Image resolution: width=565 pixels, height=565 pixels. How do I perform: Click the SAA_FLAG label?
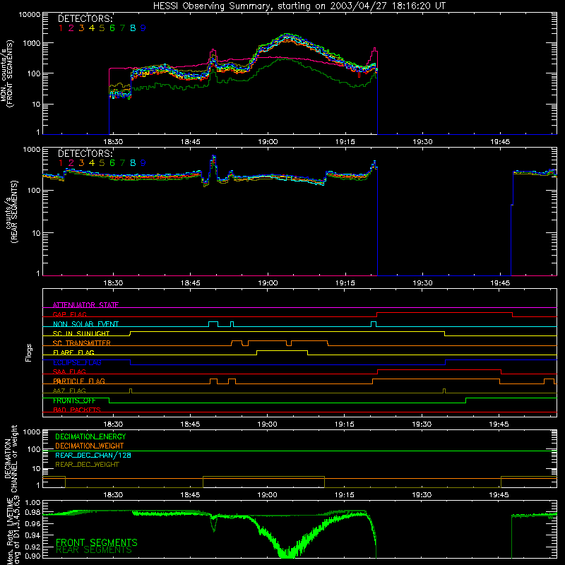69,371
